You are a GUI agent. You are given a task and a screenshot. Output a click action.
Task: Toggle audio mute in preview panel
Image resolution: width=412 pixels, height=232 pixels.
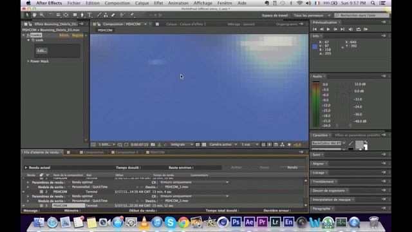click(350, 29)
